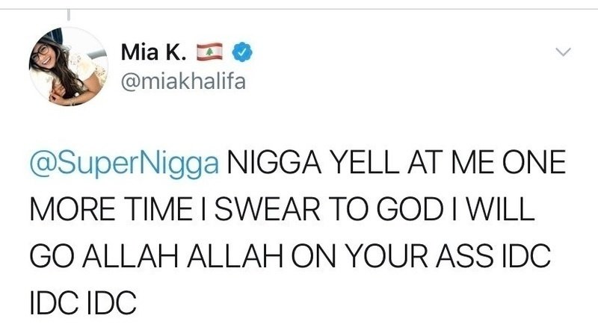Image resolution: width=598 pixels, height=336 pixels.
Task: Click the horizontal divider above the tweet
Action: tap(299, 9)
